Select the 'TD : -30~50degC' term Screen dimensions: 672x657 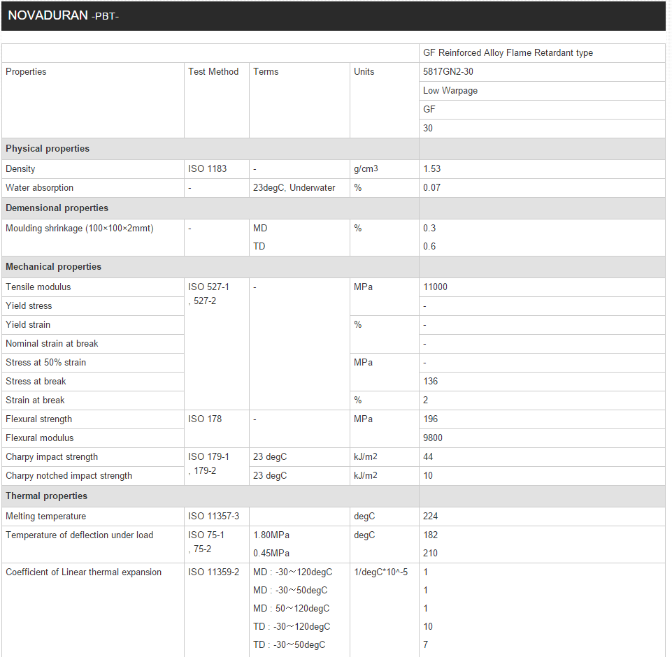(289, 644)
